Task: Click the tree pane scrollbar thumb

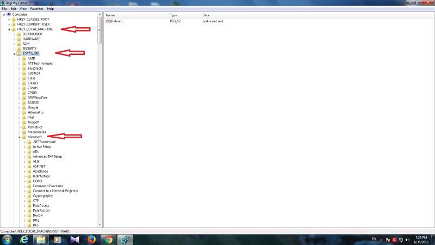Action: [100, 30]
